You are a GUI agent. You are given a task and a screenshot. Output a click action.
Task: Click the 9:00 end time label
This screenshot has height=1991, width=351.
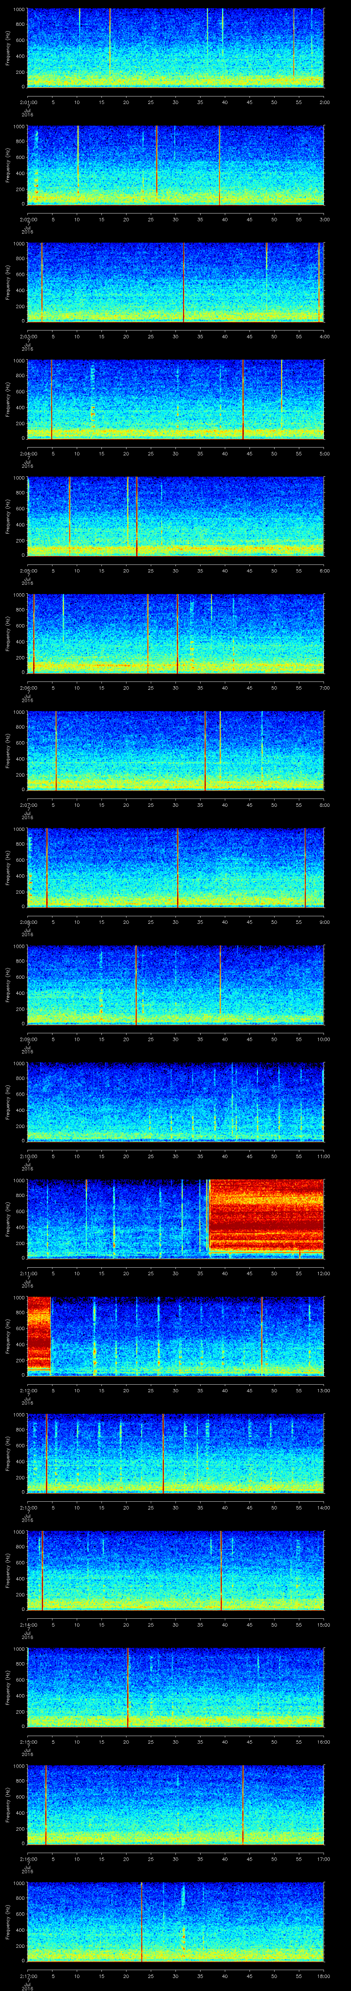[325, 922]
